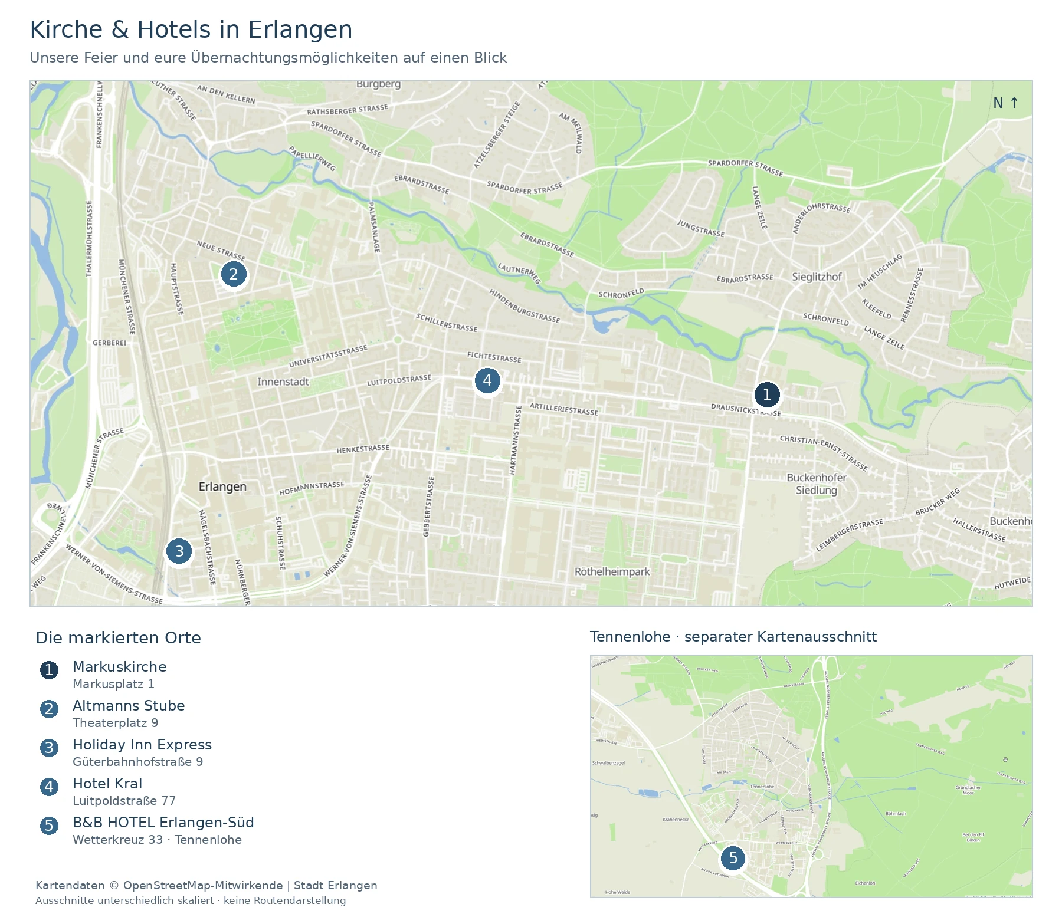Click the address Wetterkreuz 33 · Tennenlohe
The width and height of the screenshot is (1062, 914).
(x=157, y=840)
